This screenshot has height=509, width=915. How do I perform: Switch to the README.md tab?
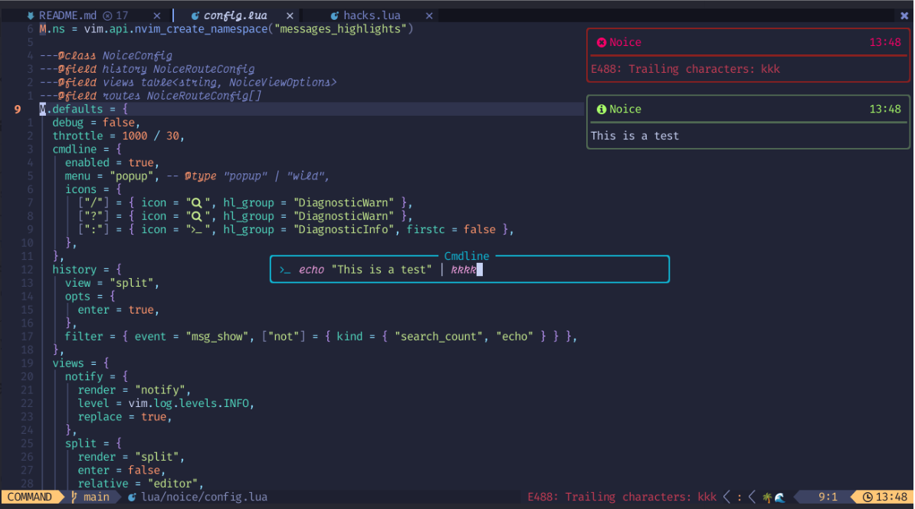[x=67, y=16]
